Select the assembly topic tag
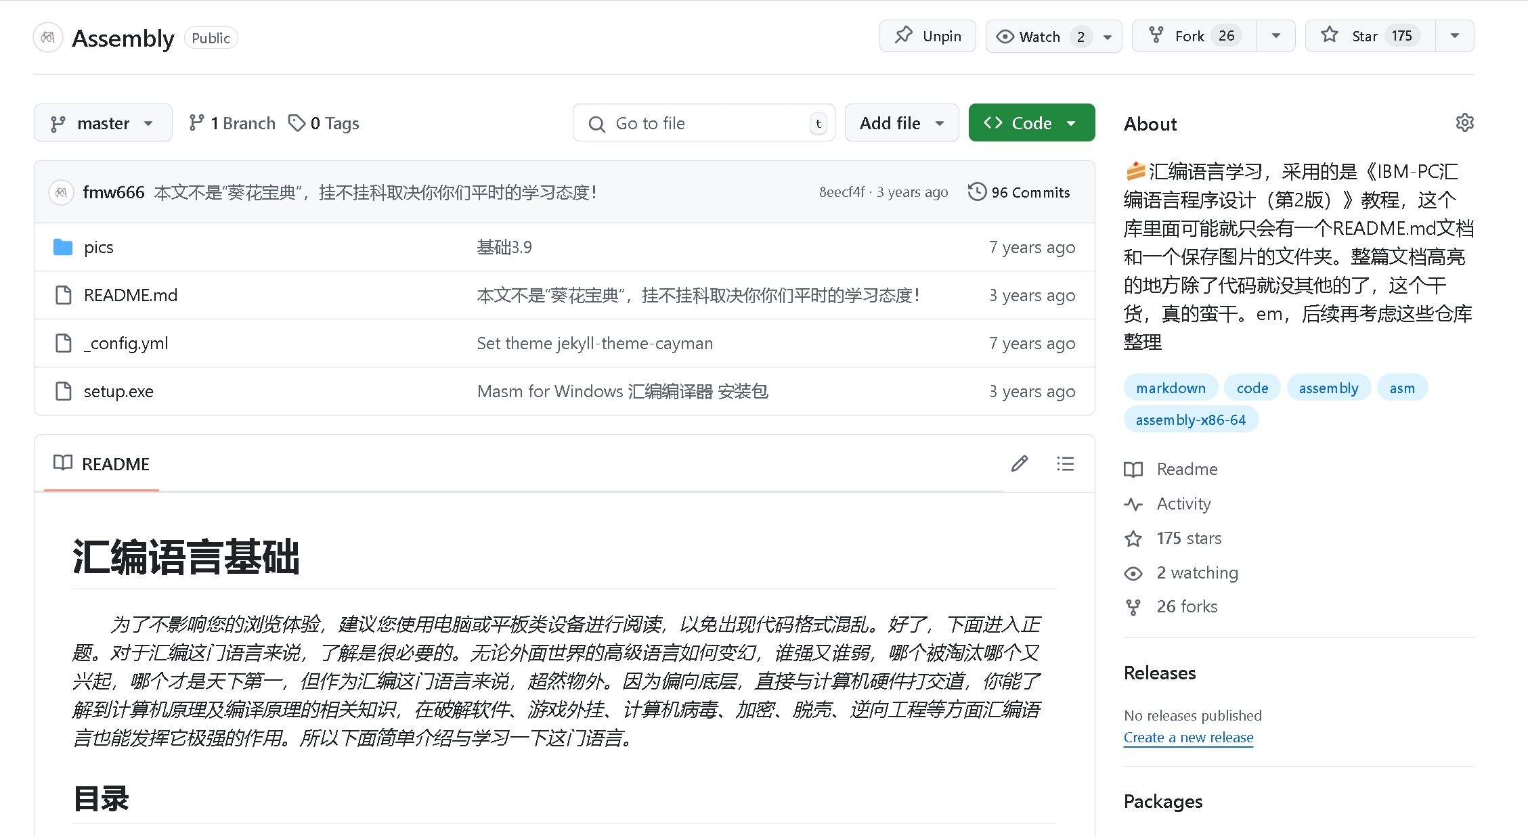 click(x=1328, y=388)
